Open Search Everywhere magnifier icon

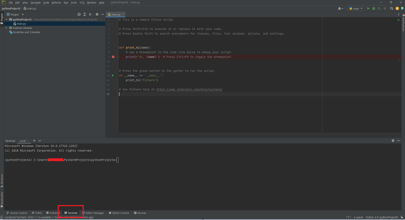pyautogui.click(x=392, y=8)
